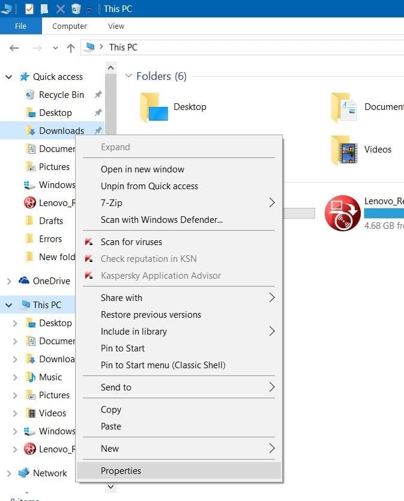This screenshot has height=501, width=404.
Task: Choose Unpin from Quick access
Action: coord(179,186)
